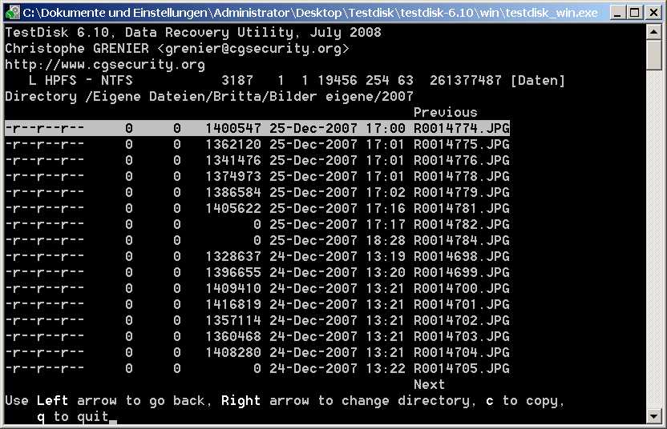Select file R0014774.JPG row

[257, 128]
